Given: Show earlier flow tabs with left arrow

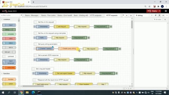Looking at the screenshot, I should click(21, 15).
